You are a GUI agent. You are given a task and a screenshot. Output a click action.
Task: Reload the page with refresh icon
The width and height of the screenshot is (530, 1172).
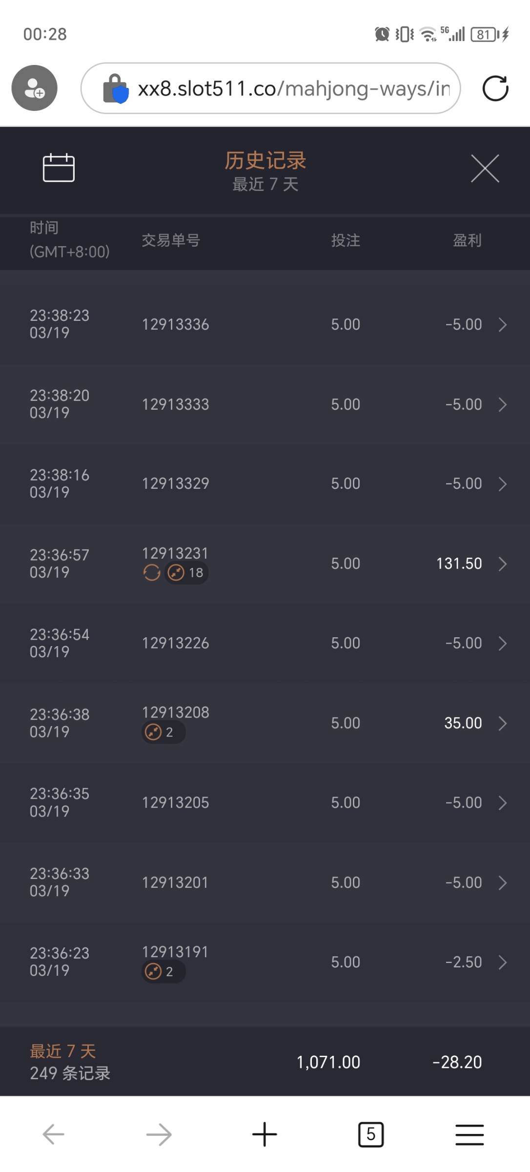(495, 88)
